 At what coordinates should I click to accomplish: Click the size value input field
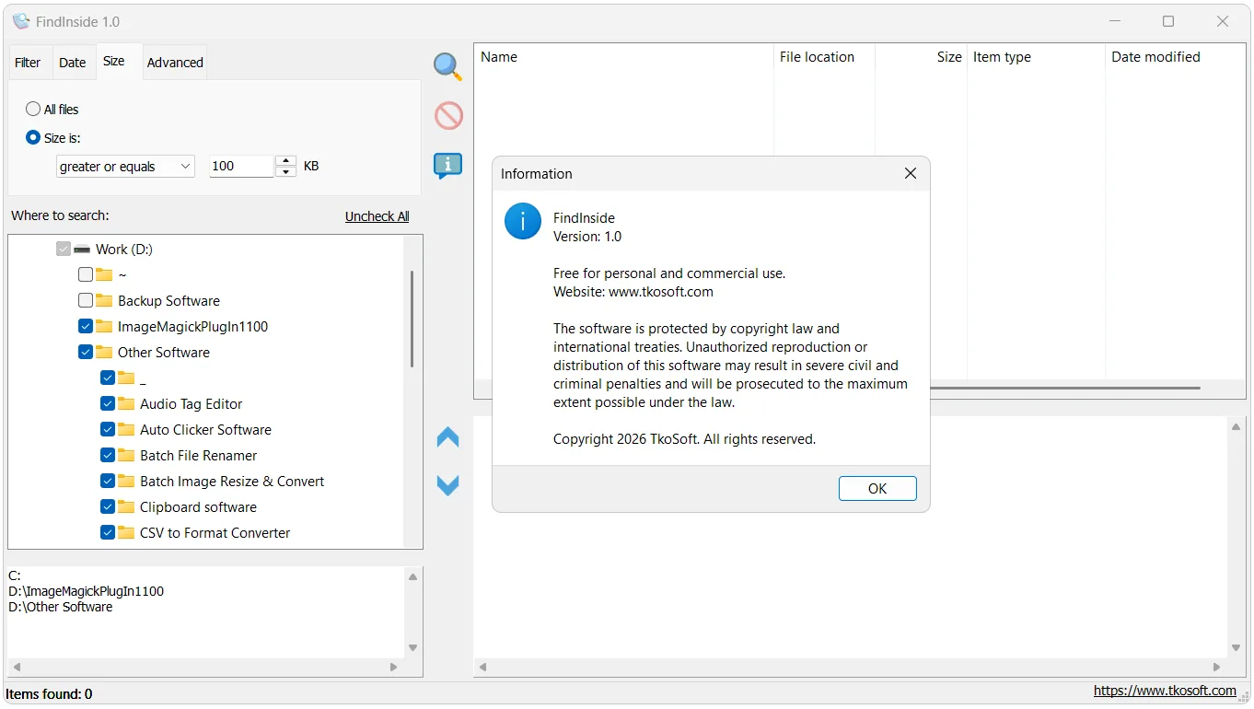(242, 167)
